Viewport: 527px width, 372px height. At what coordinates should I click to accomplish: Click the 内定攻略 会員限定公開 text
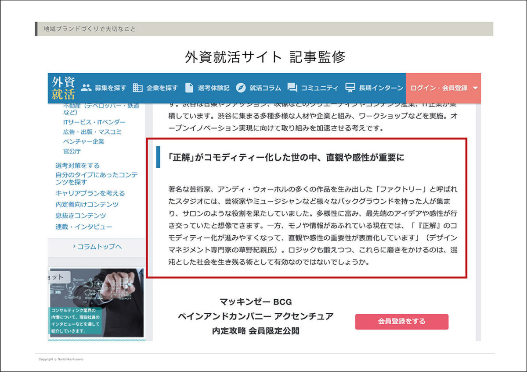coord(256,331)
